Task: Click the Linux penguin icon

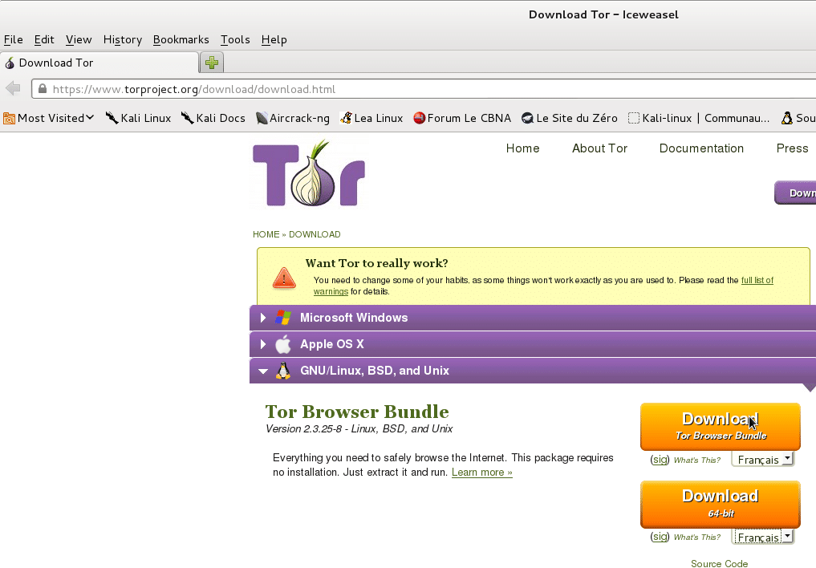Action: (283, 371)
